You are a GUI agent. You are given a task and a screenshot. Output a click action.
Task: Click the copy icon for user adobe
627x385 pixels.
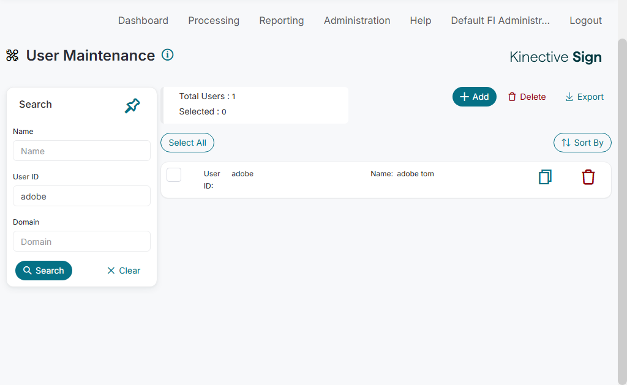click(x=545, y=177)
